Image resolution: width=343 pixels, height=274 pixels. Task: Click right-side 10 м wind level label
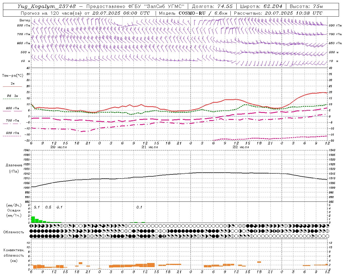pos(333,61)
